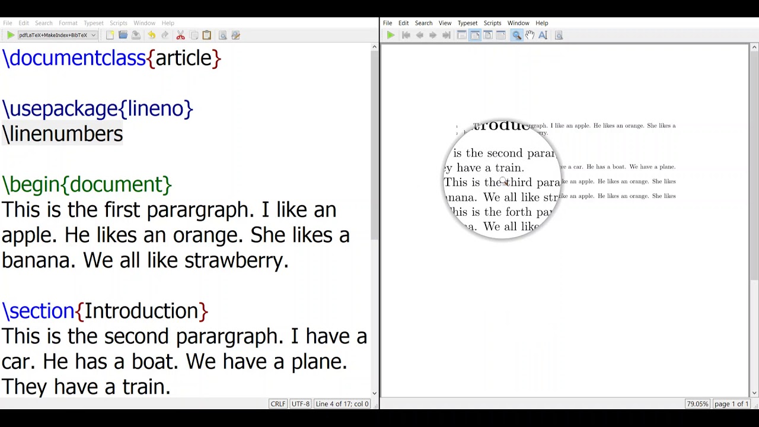The width and height of the screenshot is (759, 427).
Task: Go to last page in PDF preview
Action: pyautogui.click(x=447, y=36)
